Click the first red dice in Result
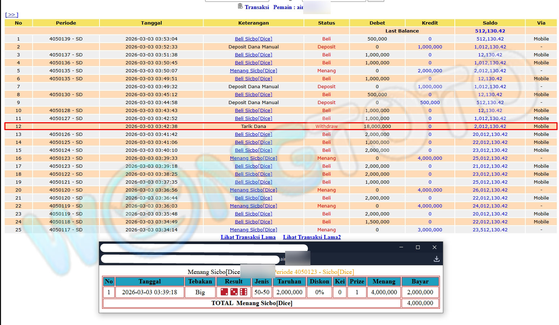This screenshot has height=325, width=559. tap(224, 292)
